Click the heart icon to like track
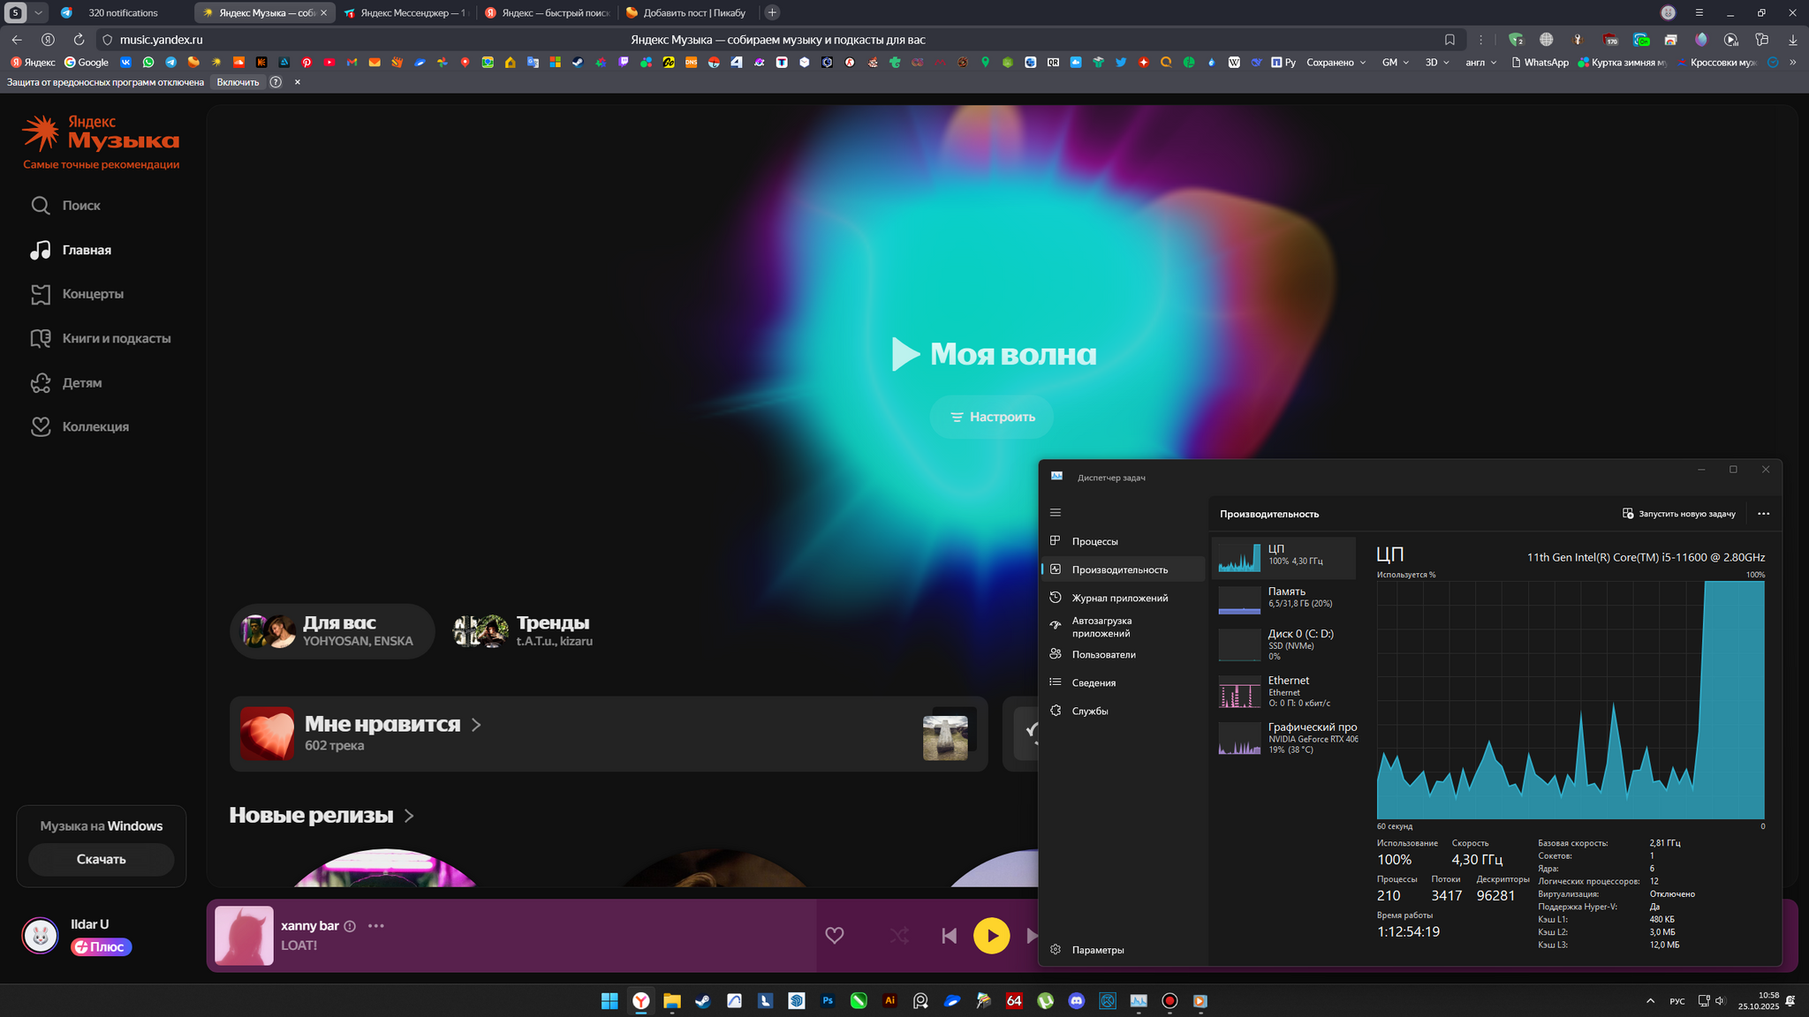The image size is (1809, 1017). (834, 936)
